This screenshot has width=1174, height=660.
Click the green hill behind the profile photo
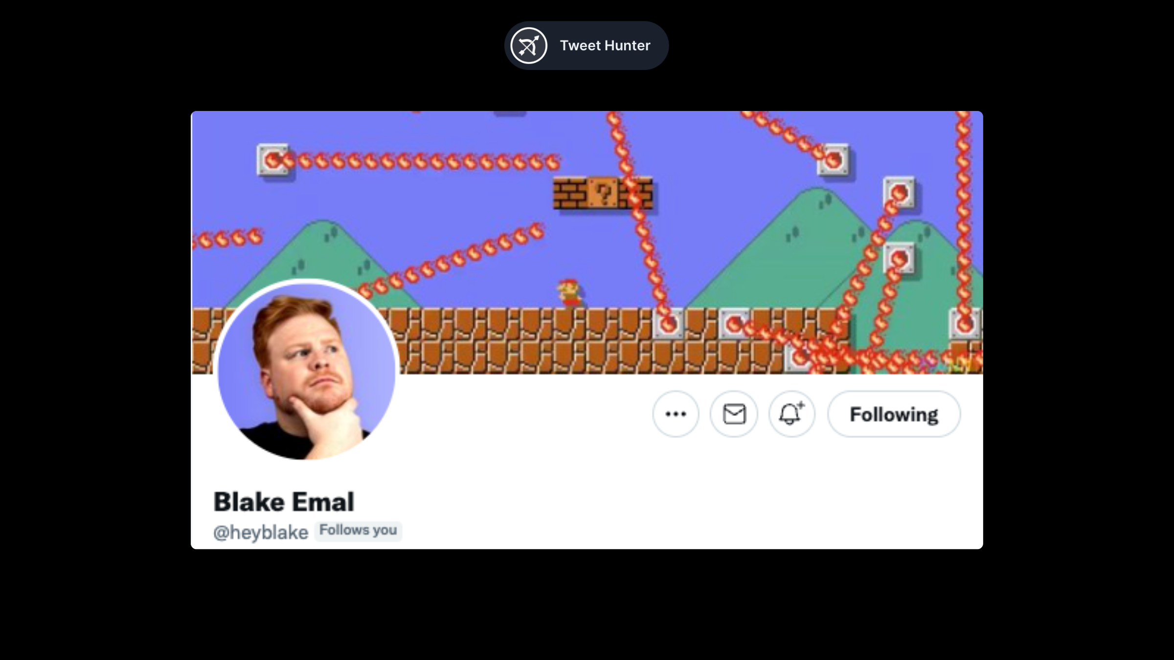point(320,249)
